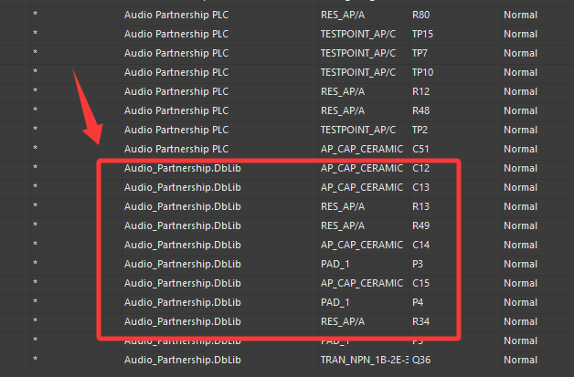The height and width of the screenshot is (377, 574).
Task: Click PAD_1 cell in the P3 row
Action: [364, 264]
